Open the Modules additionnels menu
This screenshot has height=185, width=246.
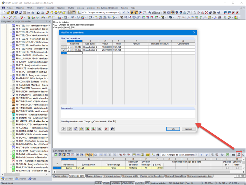click(108, 8)
